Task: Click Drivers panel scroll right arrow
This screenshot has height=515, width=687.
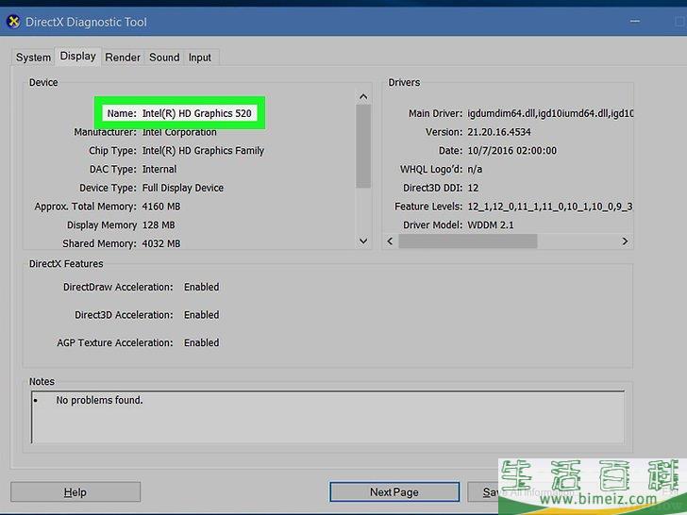Action: (625, 241)
